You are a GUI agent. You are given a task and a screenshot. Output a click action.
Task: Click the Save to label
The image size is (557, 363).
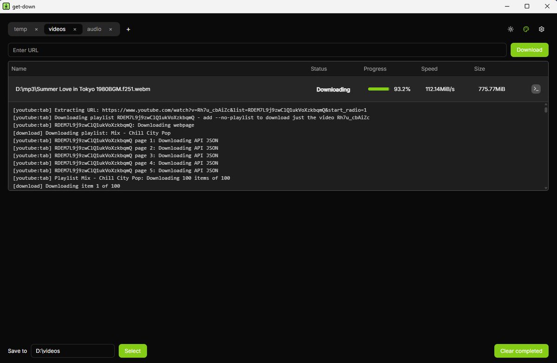tap(18, 351)
